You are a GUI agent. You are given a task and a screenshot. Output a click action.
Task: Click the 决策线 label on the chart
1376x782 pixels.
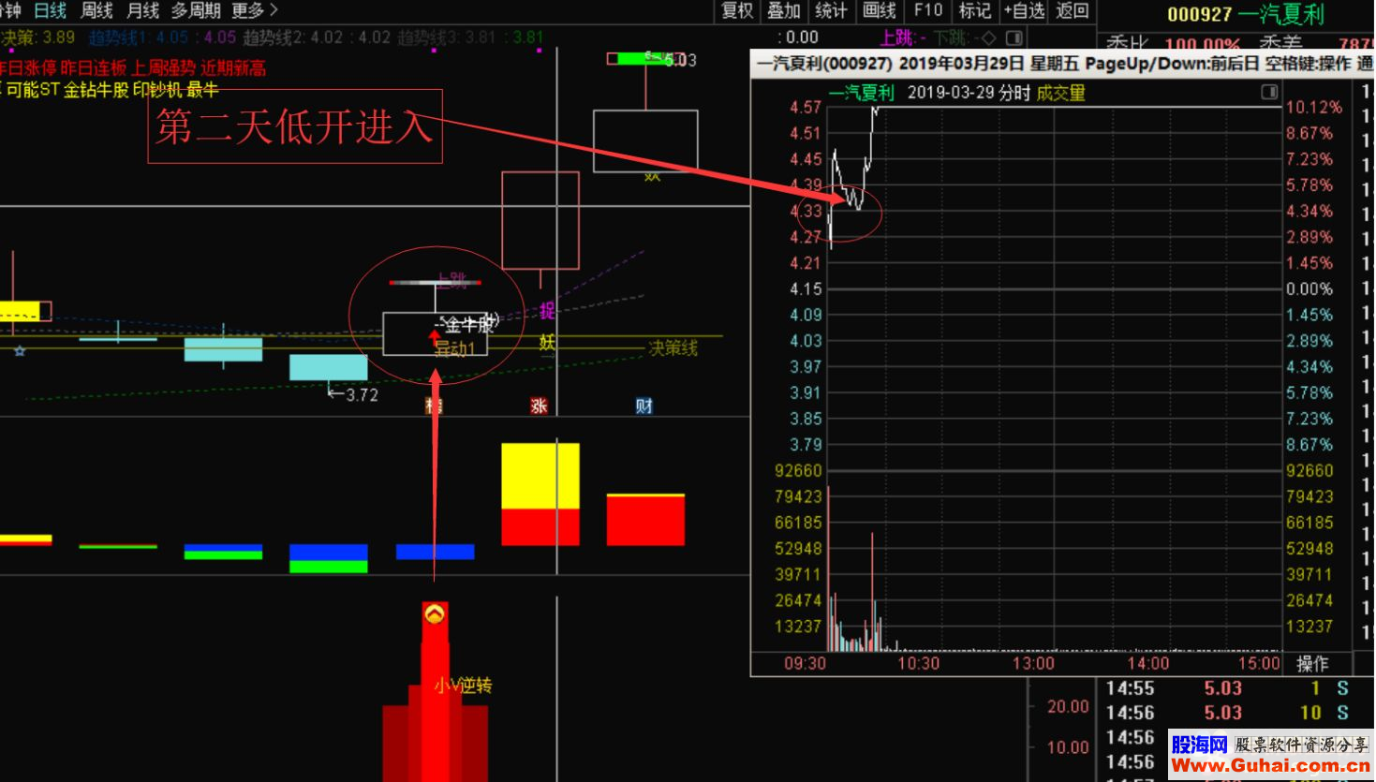coord(673,347)
